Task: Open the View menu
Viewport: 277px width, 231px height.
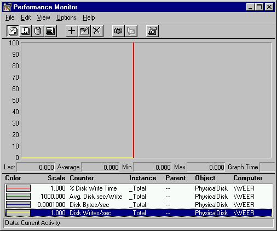Action: (43, 17)
